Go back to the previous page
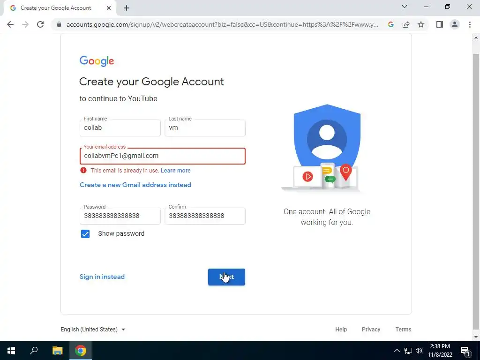The image size is (480, 360). [x=10, y=24]
